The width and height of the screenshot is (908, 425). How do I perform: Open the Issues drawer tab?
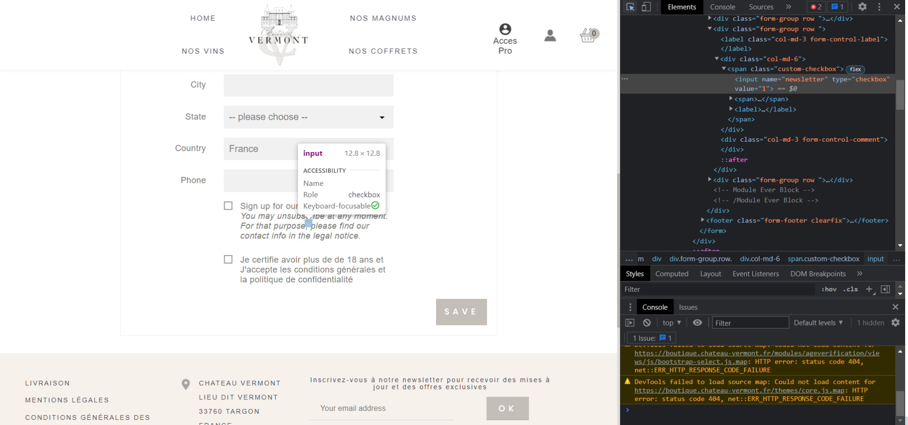(x=688, y=307)
